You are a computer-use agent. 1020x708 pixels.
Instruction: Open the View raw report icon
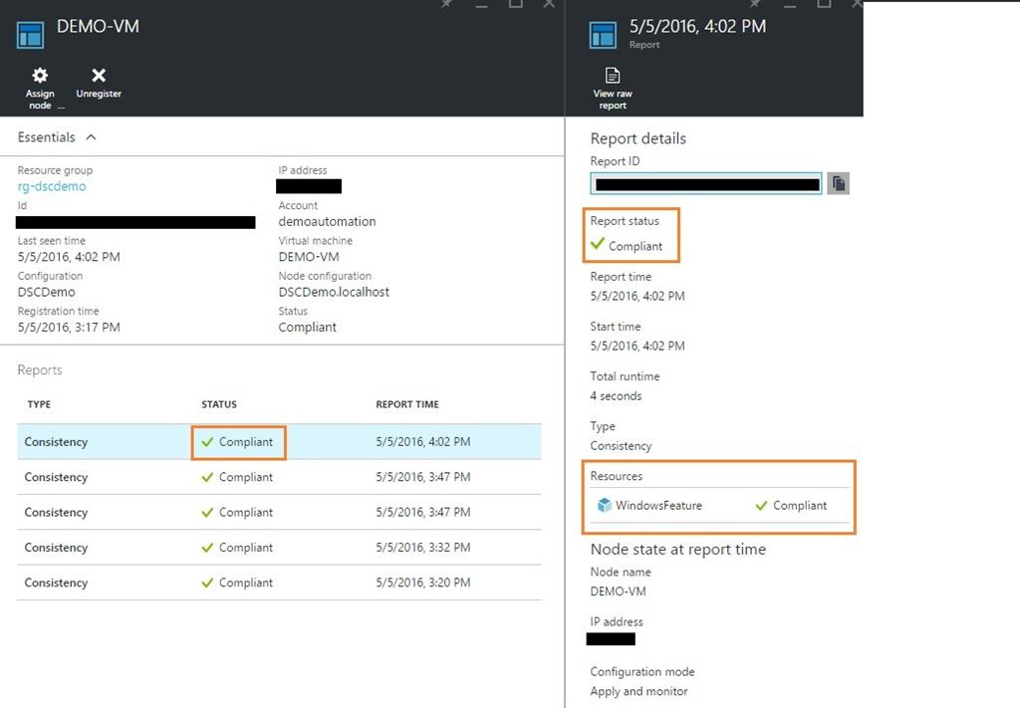(x=613, y=76)
